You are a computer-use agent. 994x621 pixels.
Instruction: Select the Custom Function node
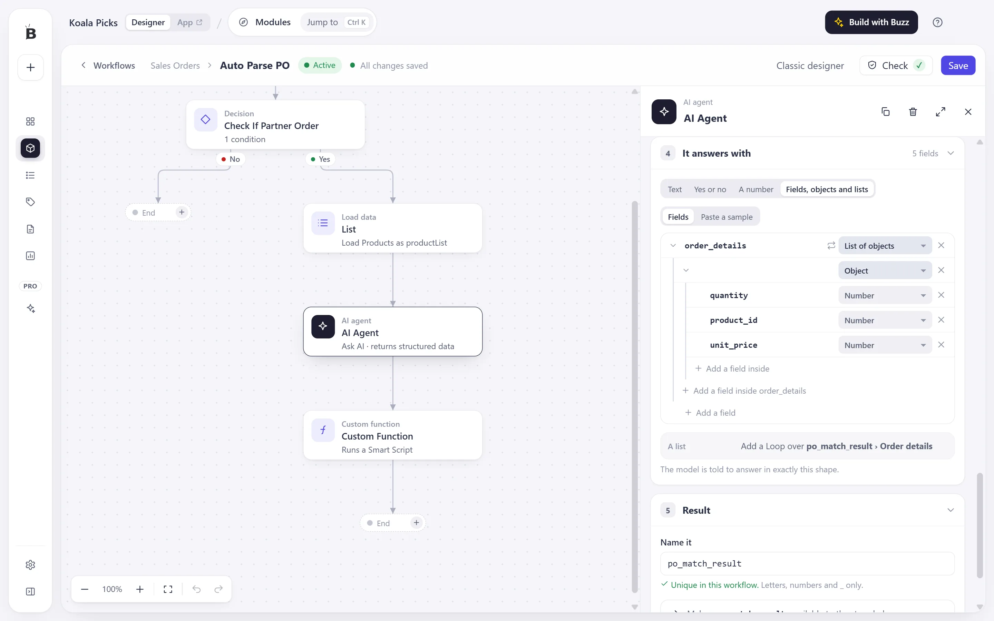click(393, 435)
